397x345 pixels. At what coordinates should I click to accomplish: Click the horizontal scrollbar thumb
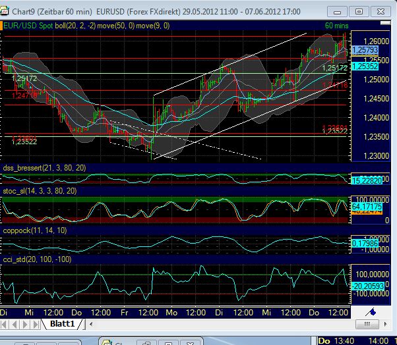point(367,324)
